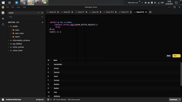Open the Edit menu
The image size is (182, 102).
point(13,7)
